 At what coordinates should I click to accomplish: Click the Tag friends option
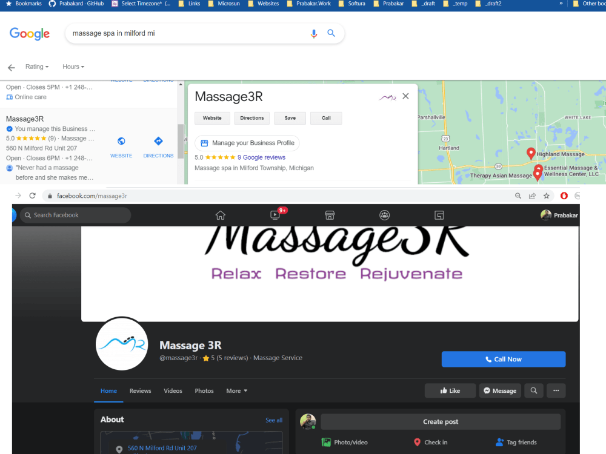click(516, 442)
